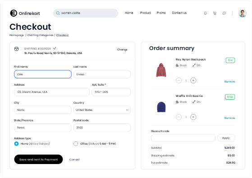Screen dimensions: 252x178
Task: Open the Product menu item
Action: (145, 13)
